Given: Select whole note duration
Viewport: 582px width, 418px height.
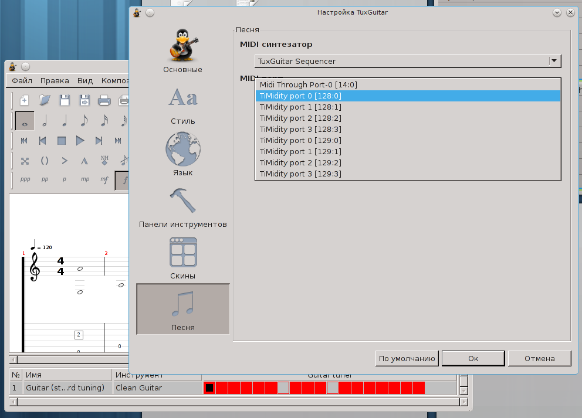Looking at the screenshot, I should click(x=25, y=121).
